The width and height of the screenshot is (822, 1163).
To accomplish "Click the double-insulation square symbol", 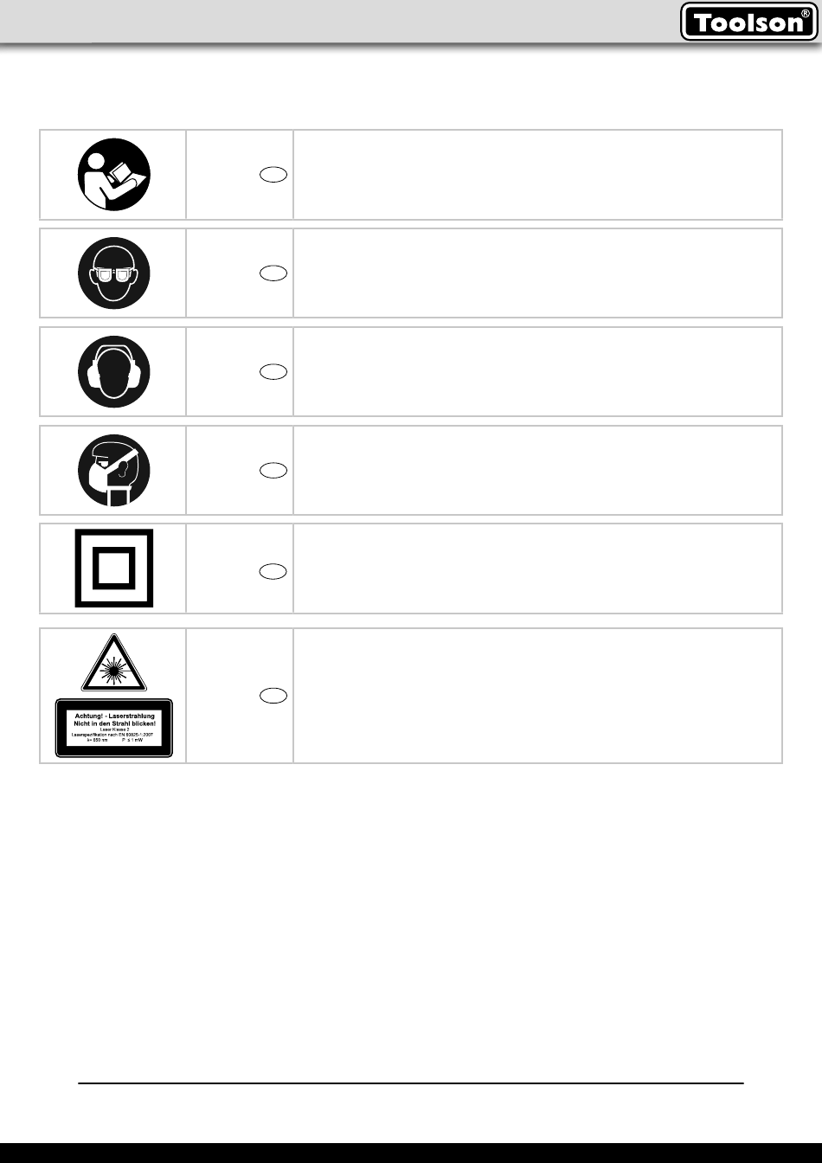I will pyautogui.click(x=114, y=568).
